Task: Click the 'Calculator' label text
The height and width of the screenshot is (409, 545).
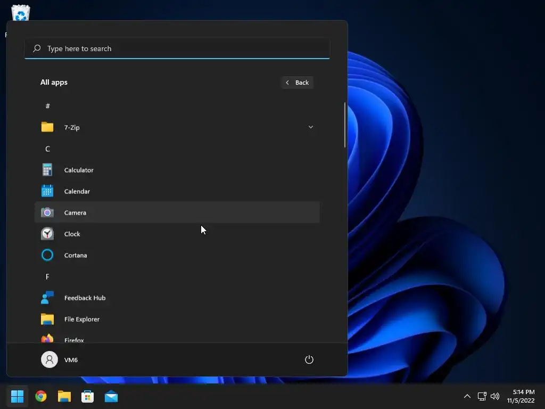Action: [79, 170]
